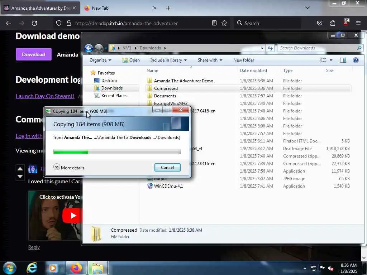367x275 pixels.
Task: Click the Firefox back arrow button
Action: [9, 23]
